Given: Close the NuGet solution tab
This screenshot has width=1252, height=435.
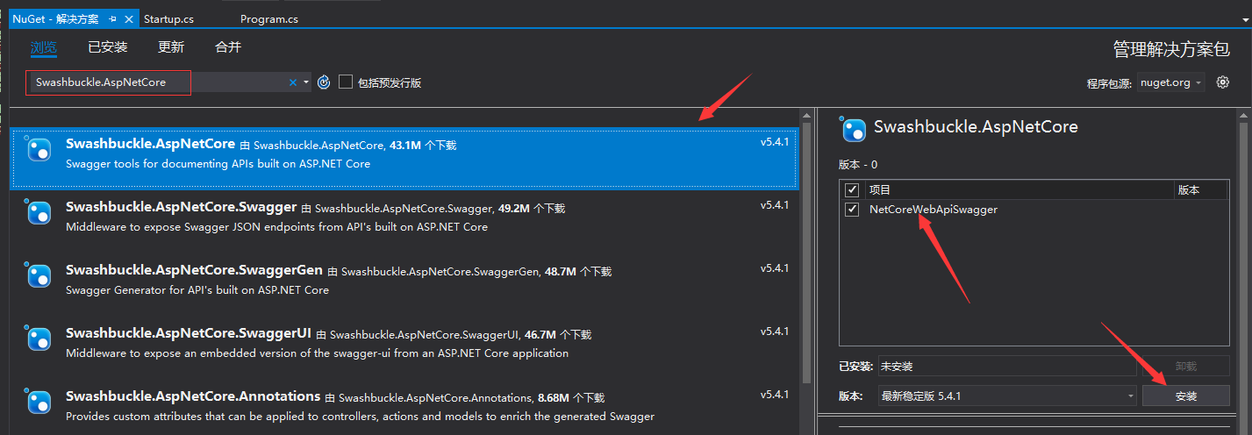Looking at the screenshot, I should click(x=129, y=18).
